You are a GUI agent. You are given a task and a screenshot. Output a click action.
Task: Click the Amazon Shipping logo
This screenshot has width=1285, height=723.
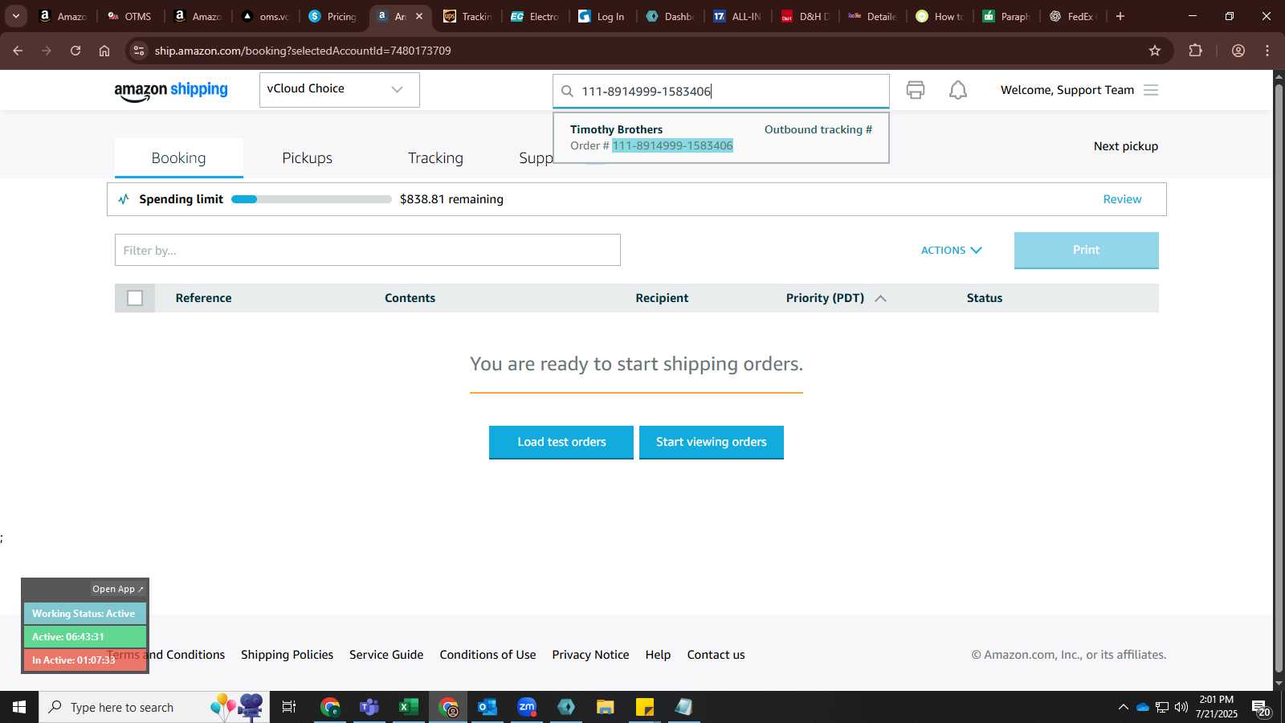(171, 91)
